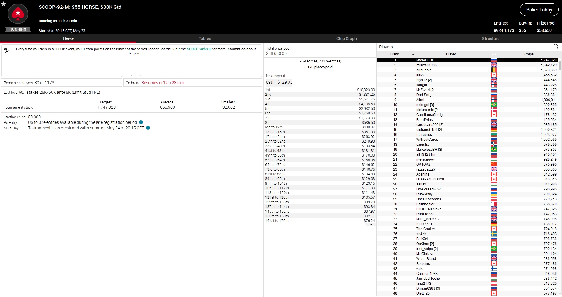Click Remaining players 89 of 1173
The width and height of the screenshot is (562, 297).
tap(29, 83)
